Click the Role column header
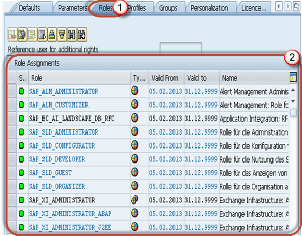Screen dimensions: 302x236 (79, 78)
